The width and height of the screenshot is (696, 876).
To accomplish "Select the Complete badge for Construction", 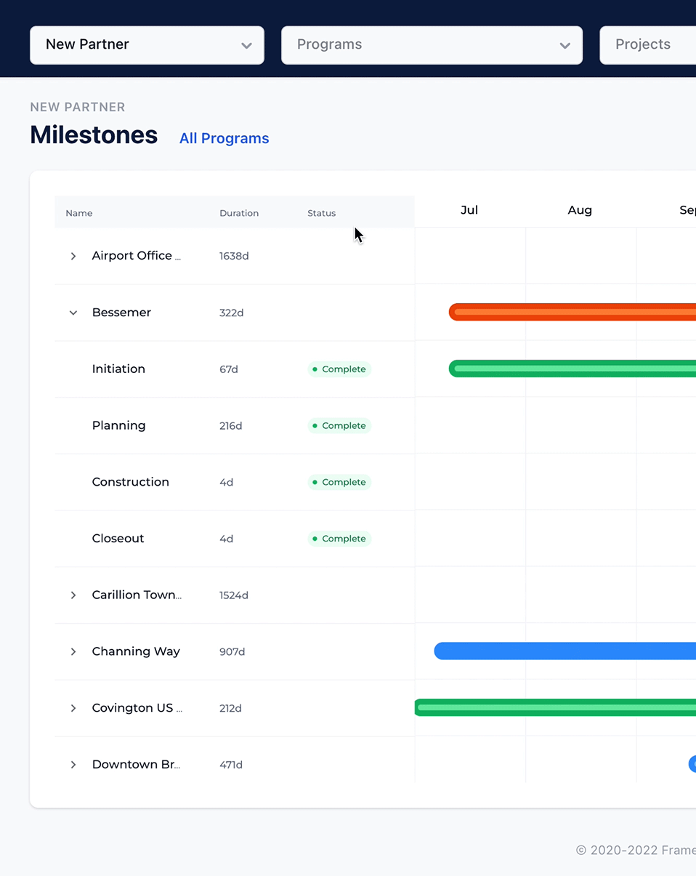I will tap(339, 482).
